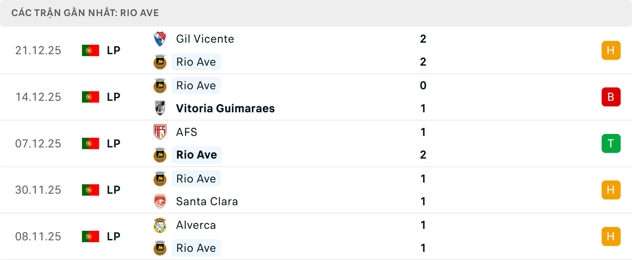Click Rio Ave crest in 21.12.25 match
Viewport: 632px width, 260px height.
[160, 62]
